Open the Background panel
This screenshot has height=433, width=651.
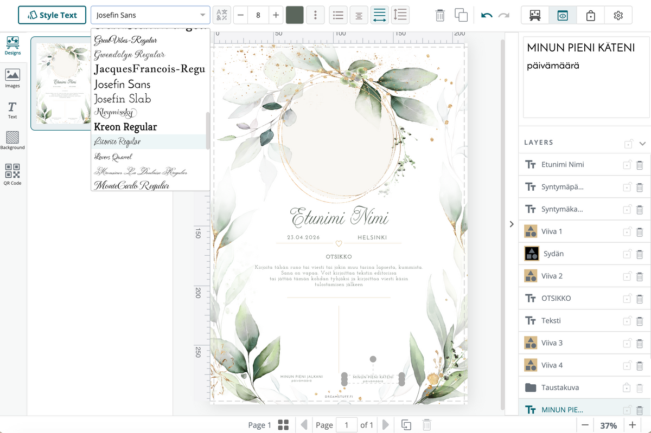(x=12, y=140)
